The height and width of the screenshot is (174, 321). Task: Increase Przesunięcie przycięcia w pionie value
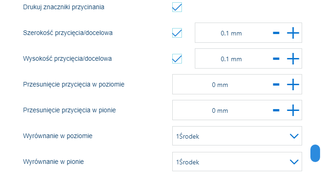(293, 110)
